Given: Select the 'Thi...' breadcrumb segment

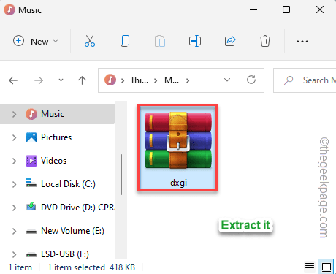Looking at the screenshot, I should [x=139, y=80].
